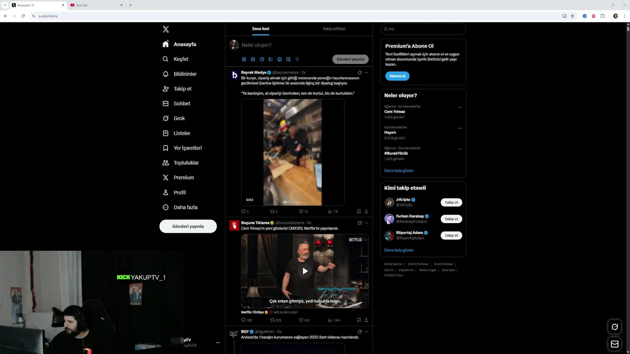Follow JrKripto with Takip et

coord(451,203)
